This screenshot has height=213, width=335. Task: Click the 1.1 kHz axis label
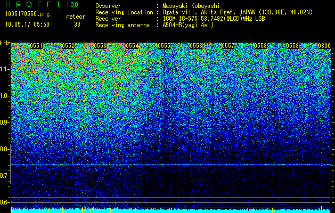click(3, 69)
